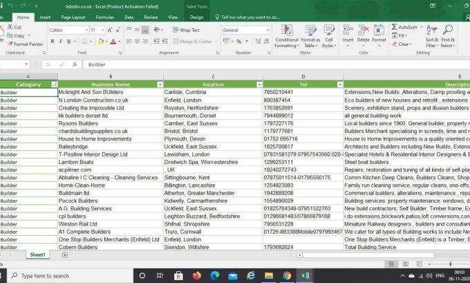The height and width of the screenshot is (283, 470).
Task: Open Find & Select magnifier menu
Action: tap(448, 36)
